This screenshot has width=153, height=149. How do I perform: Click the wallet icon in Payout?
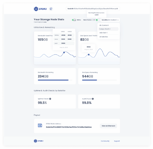(40, 126)
